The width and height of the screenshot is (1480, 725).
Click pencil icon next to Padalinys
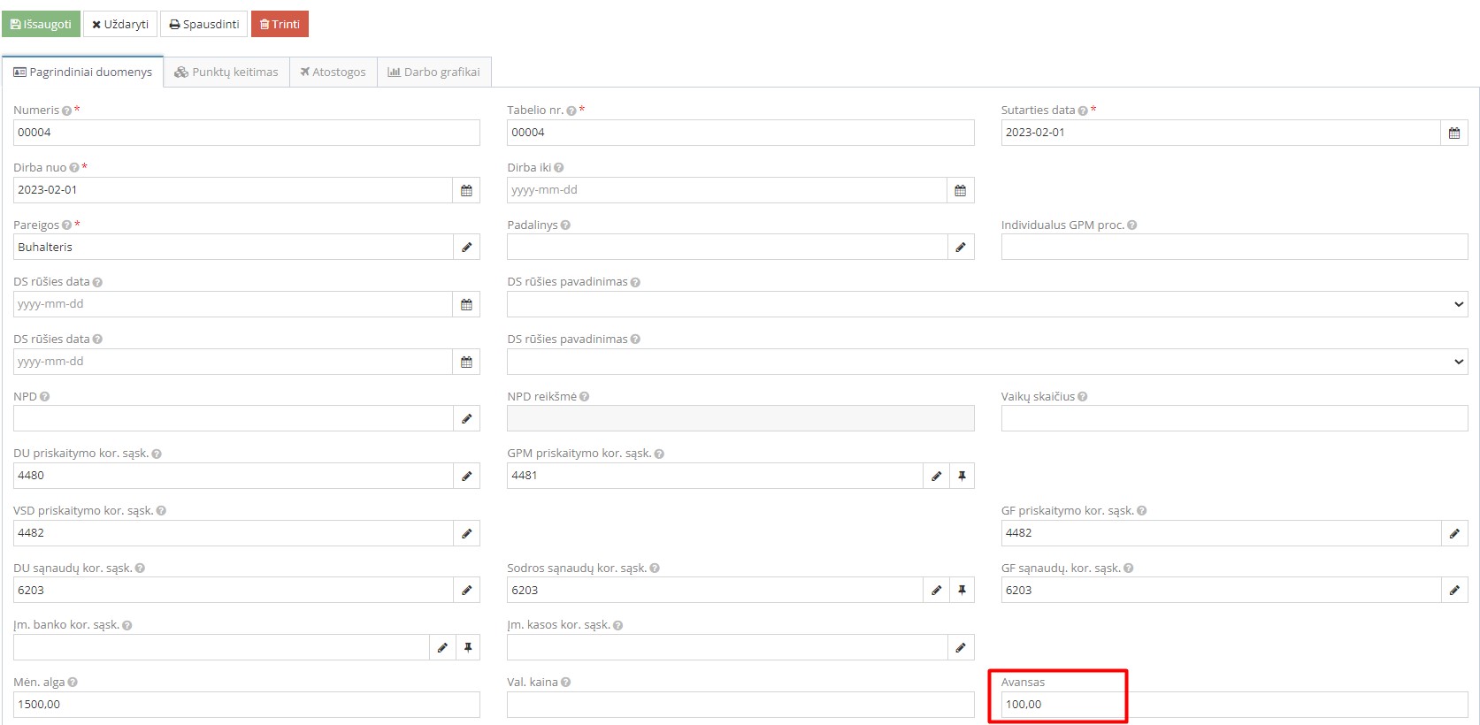point(960,248)
